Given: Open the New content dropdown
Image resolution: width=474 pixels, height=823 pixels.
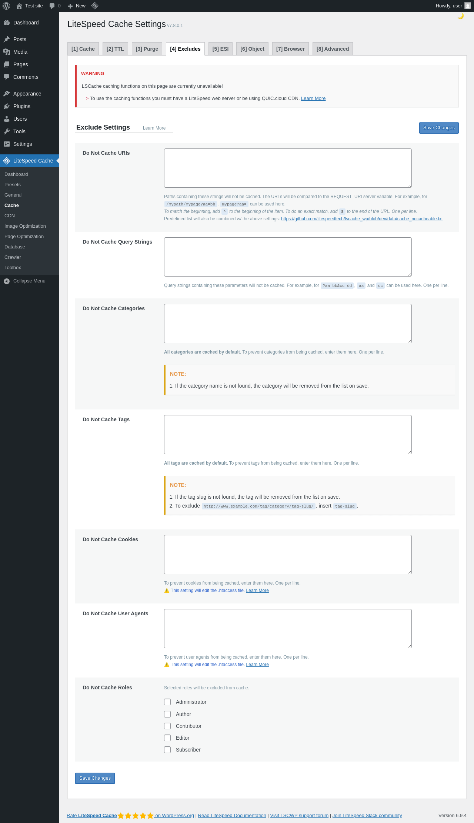Looking at the screenshot, I should point(77,6).
